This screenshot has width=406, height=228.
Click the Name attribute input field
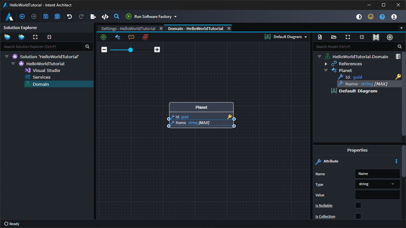pyautogui.click(x=377, y=174)
